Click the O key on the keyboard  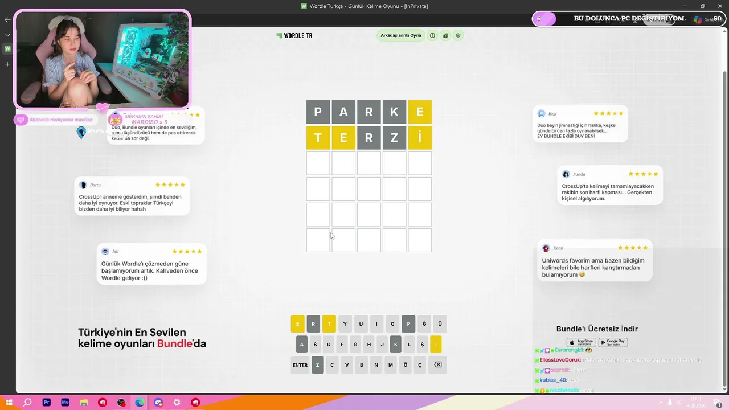[392, 324]
